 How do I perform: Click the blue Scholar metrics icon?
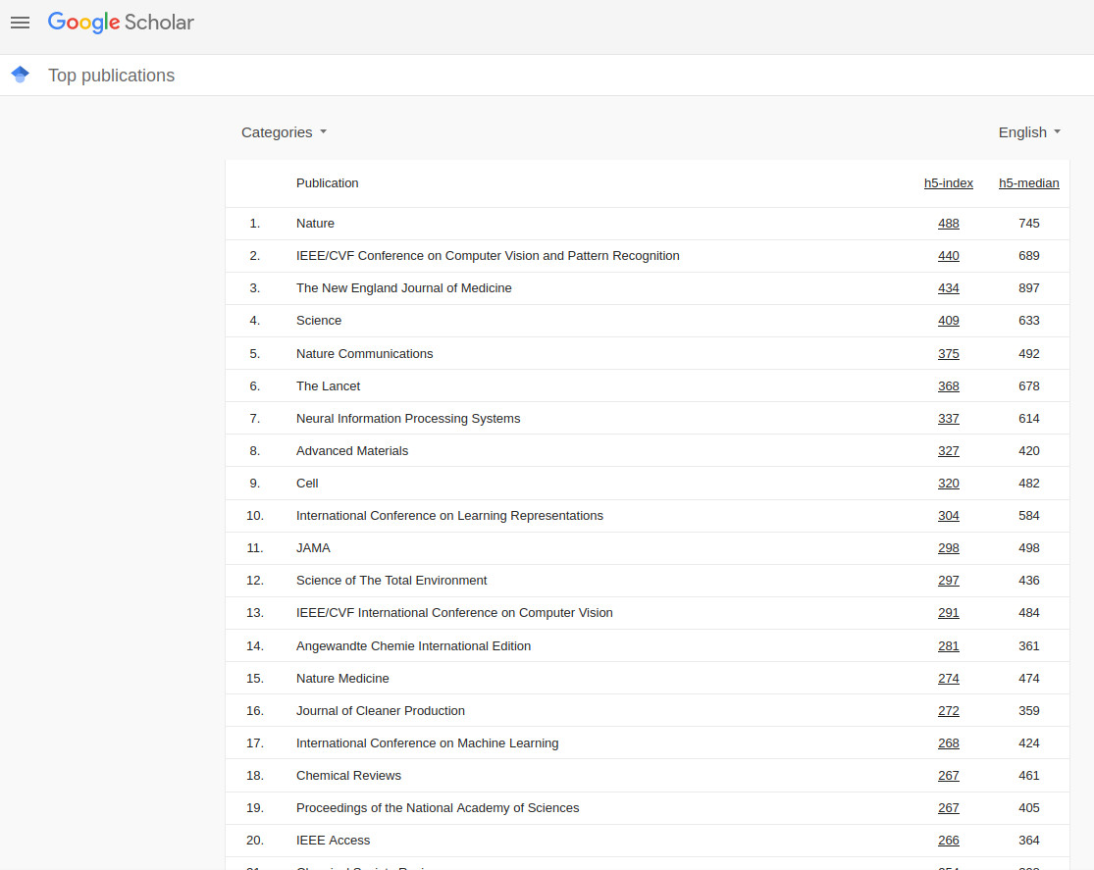pyautogui.click(x=21, y=75)
